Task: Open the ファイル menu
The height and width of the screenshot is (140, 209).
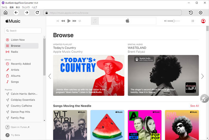Action: tap(4, 7)
